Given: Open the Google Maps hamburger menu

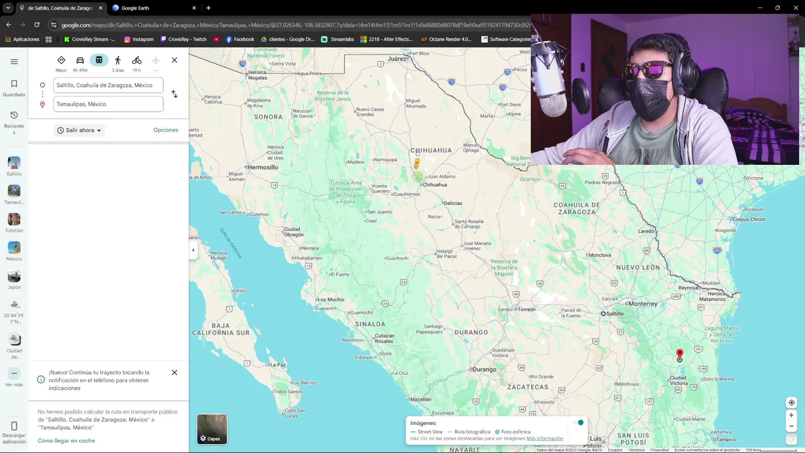Looking at the screenshot, I should (14, 62).
